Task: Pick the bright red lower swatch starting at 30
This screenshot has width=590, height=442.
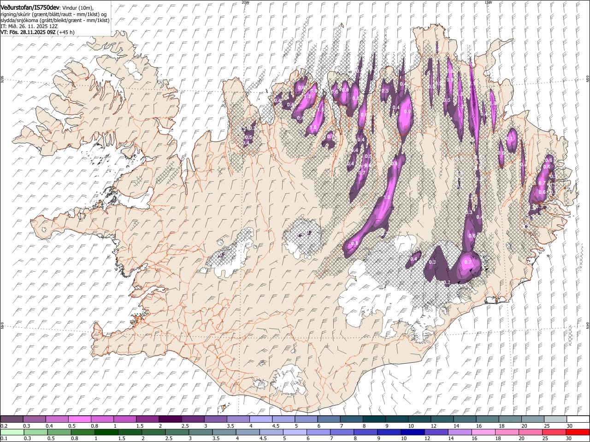Action: point(577,432)
